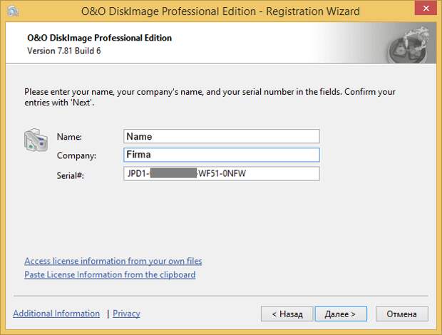Screen dimensions: 442x335
Task: Proceed with the Далее button
Action: (x=341, y=314)
